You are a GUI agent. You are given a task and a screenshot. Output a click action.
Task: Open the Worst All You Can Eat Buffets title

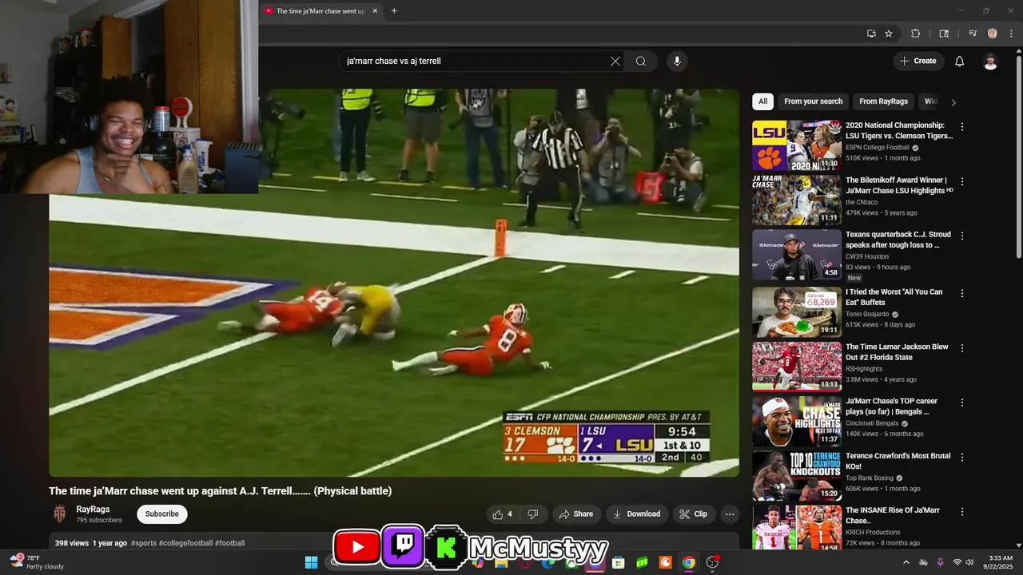[894, 297]
